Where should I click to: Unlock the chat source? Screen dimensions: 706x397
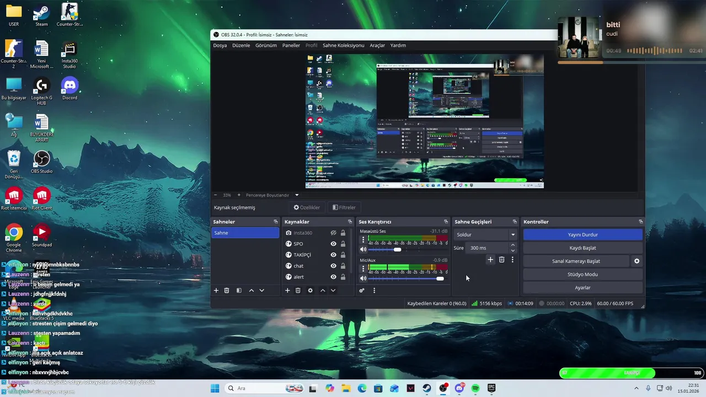point(343,266)
